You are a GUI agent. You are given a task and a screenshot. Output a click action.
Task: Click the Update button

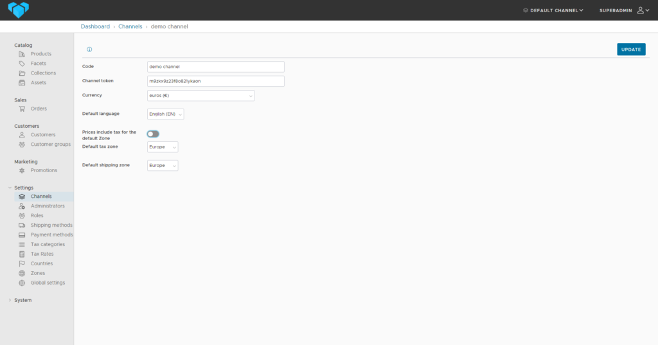pos(631,49)
